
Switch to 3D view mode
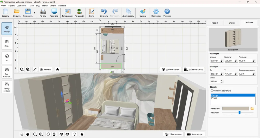[7, 58]
